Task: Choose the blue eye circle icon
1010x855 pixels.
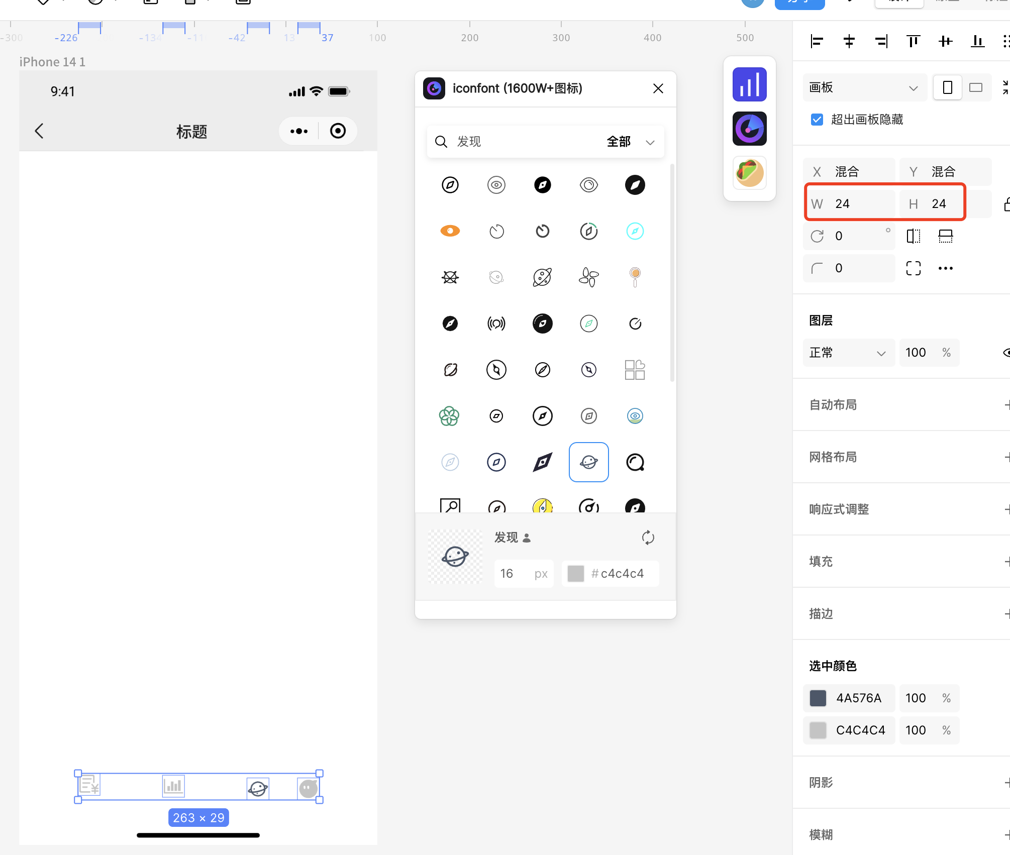Action: point(635,416)
